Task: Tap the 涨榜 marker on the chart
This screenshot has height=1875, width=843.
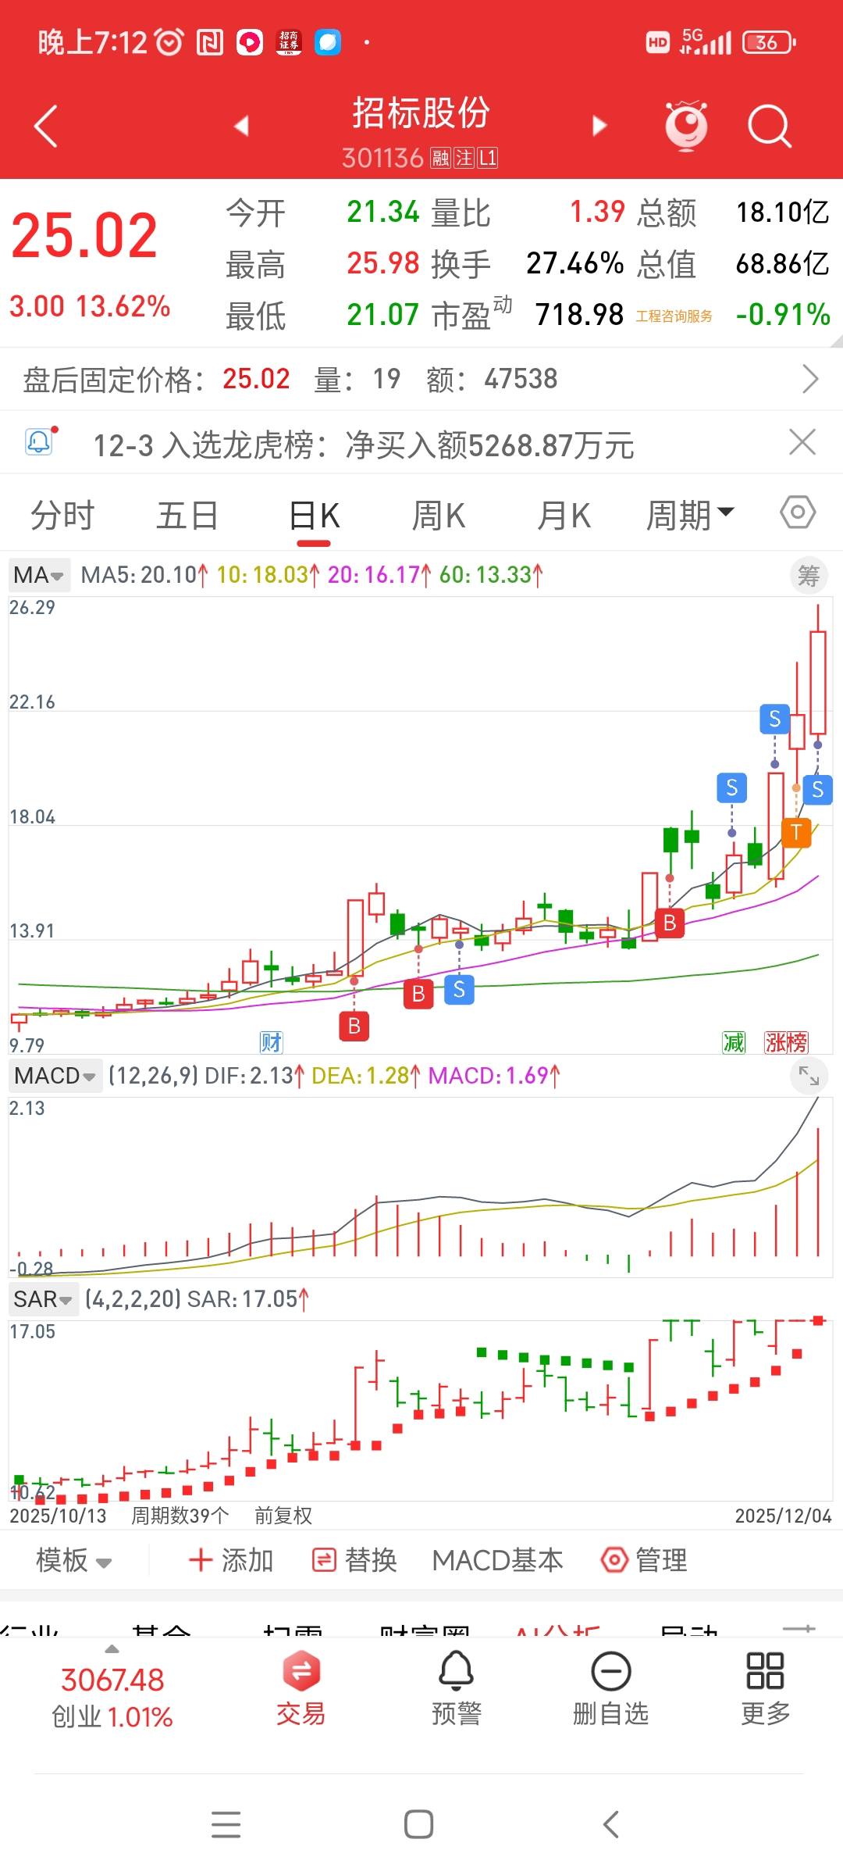Action: [786, 1042]
